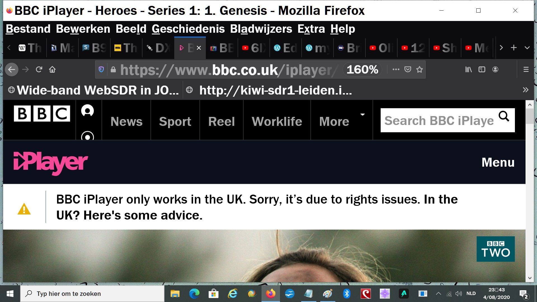This screenshot has width=537, height=302.
Task: Open the Firefox hamburger menu
Action: [x=526, y=69]
